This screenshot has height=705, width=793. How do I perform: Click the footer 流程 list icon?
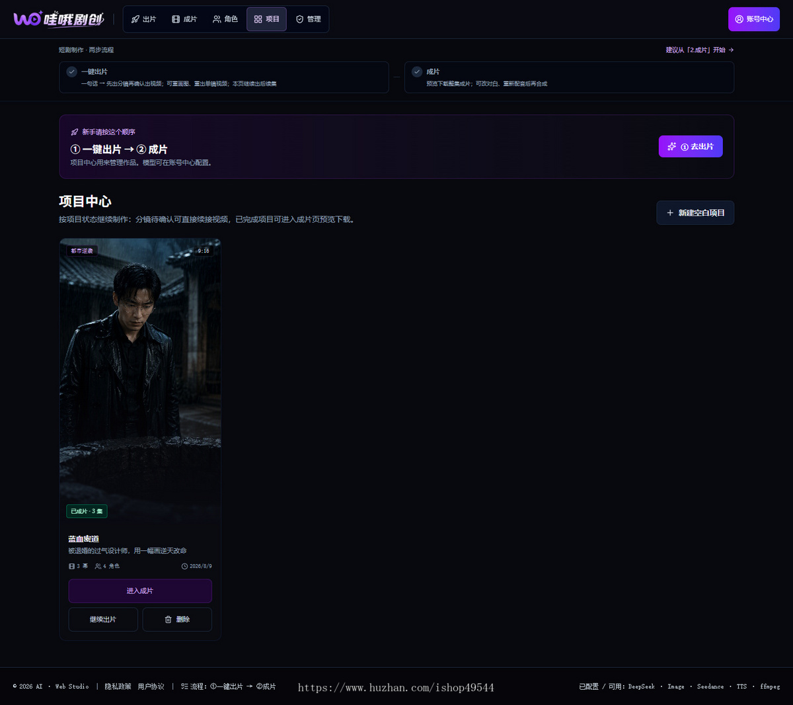tap(184, 686)
